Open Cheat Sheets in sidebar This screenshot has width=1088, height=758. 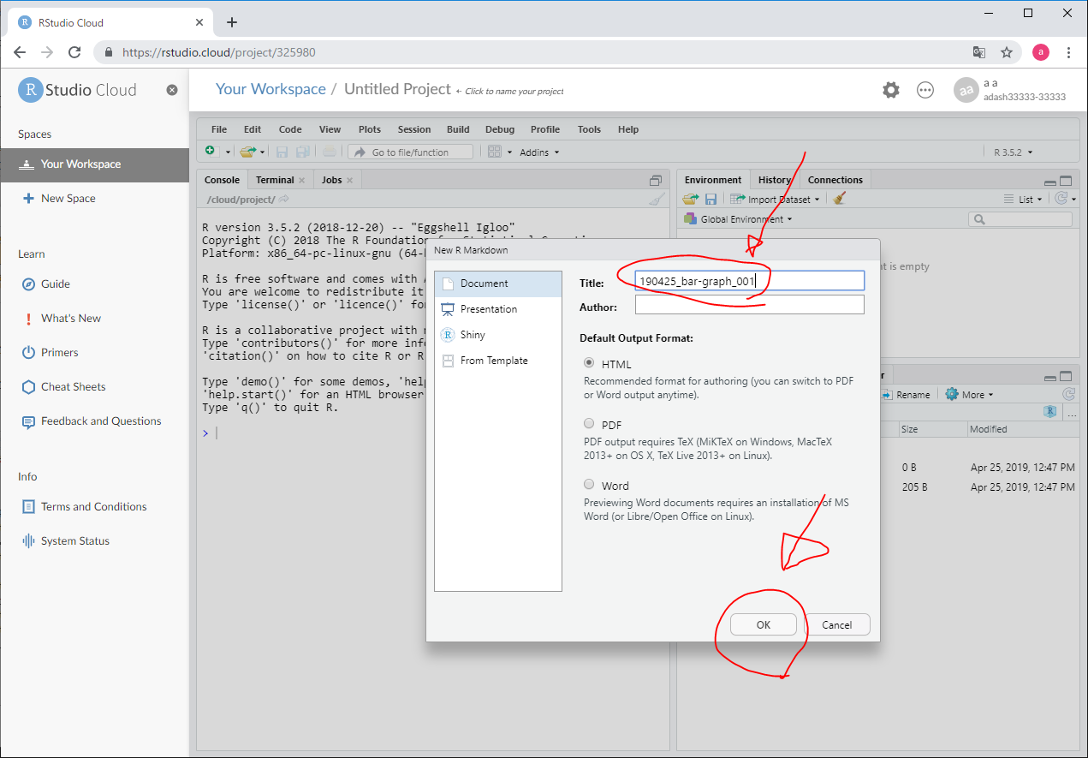(x=74, y=386)
